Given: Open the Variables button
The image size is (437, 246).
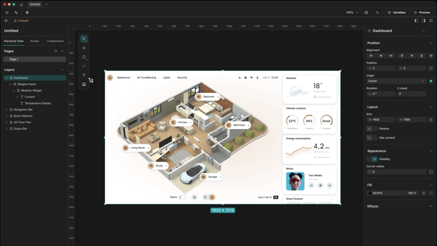Looking at the screenshot, I should [397, 13].
